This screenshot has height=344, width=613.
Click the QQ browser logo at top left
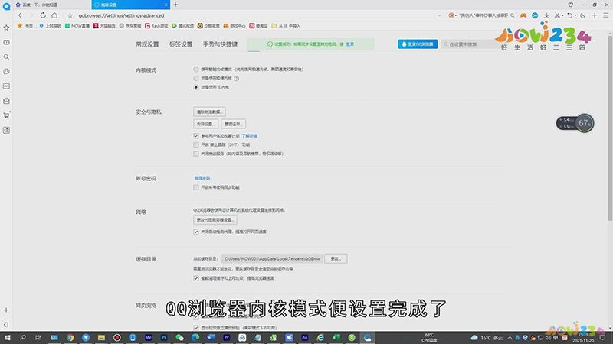click(x=6, y=6)
